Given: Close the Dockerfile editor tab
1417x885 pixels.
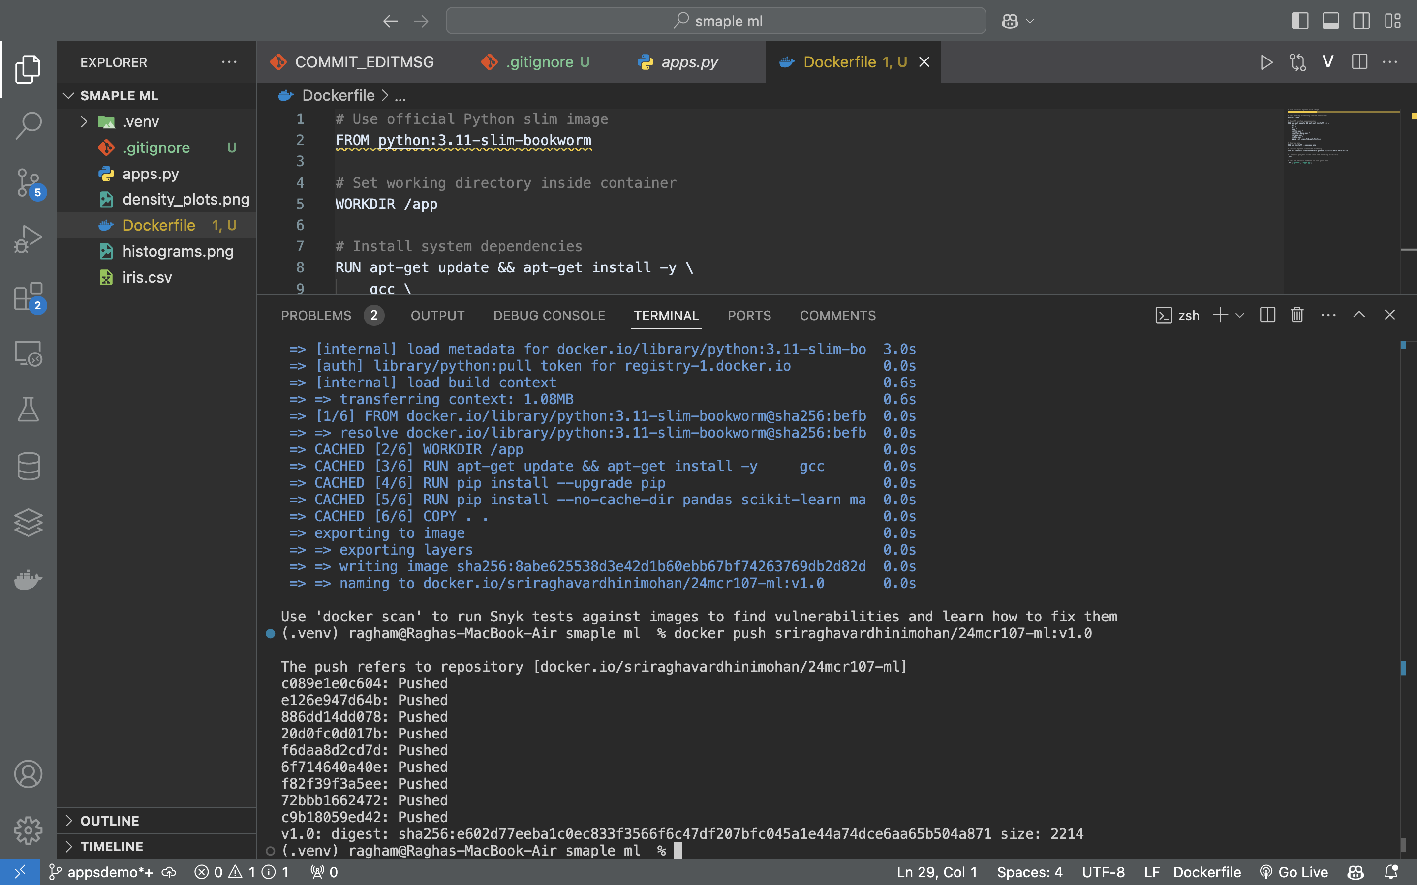Looking at the screenshot, I should [924, 62].
